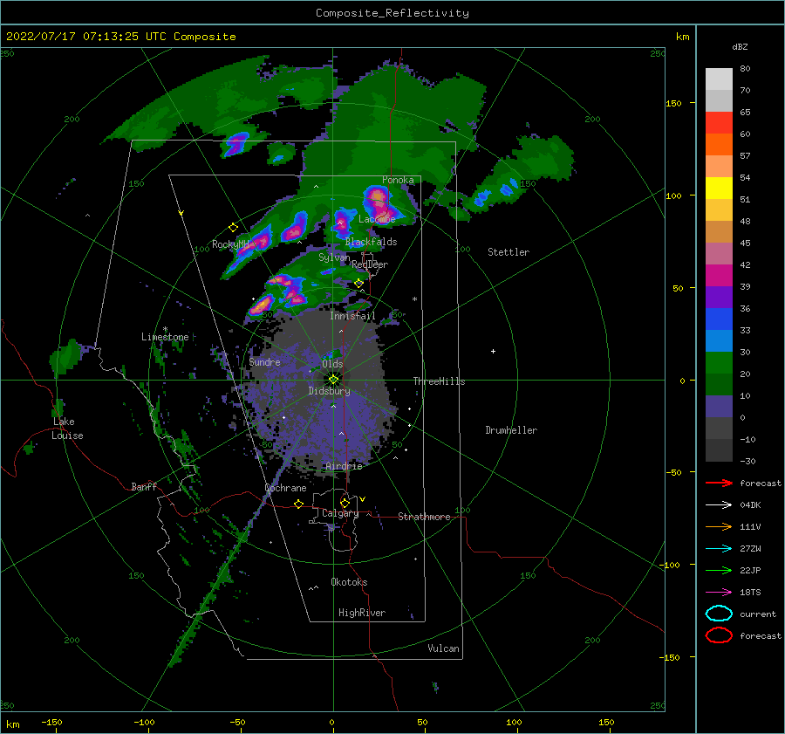Viewport: 785px width, 734px height.
Task: Click the current legend label
Action: coord(758,614)
